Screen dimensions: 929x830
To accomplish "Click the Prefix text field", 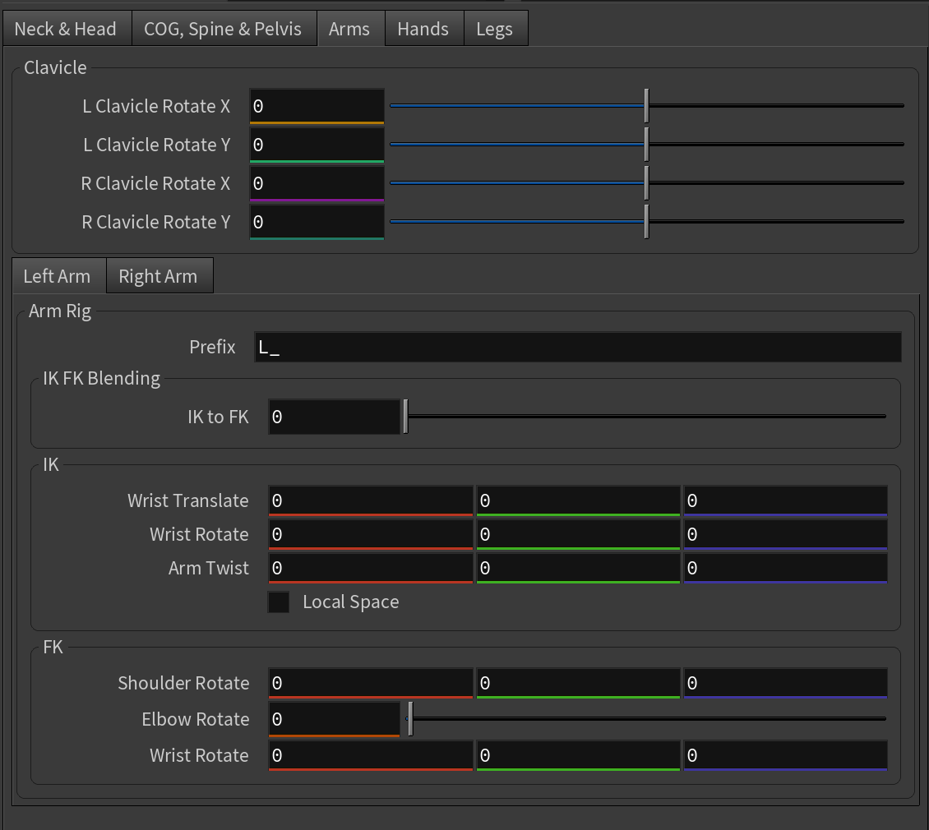I will click(577, 348).
